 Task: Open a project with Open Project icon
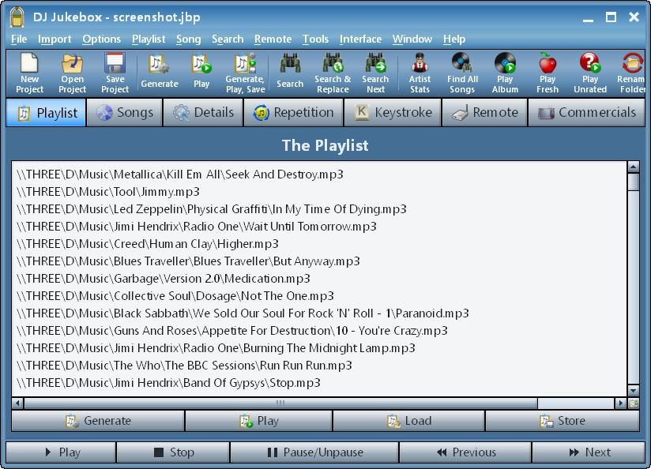(72, 73)
